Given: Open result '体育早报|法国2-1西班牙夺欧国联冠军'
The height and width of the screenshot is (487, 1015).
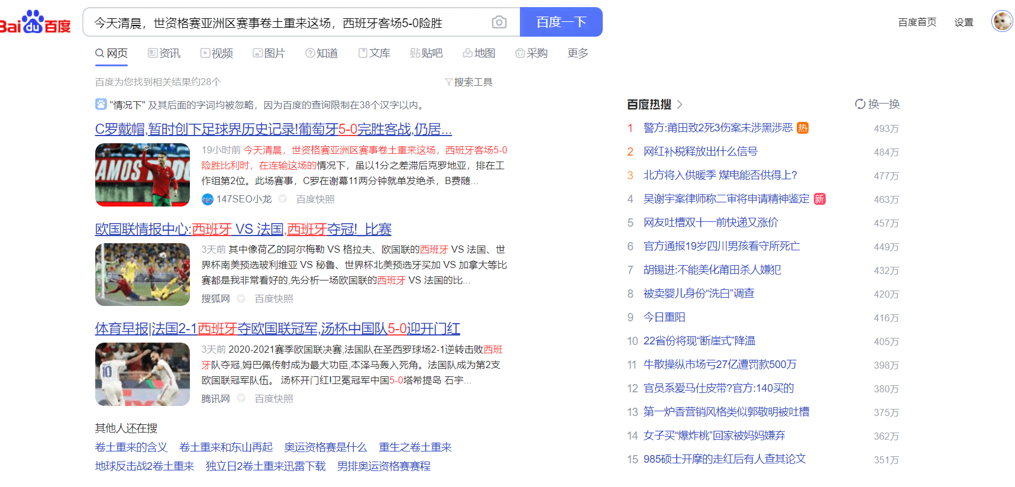Looking at the screenshot, I should [x=277, y=328].
